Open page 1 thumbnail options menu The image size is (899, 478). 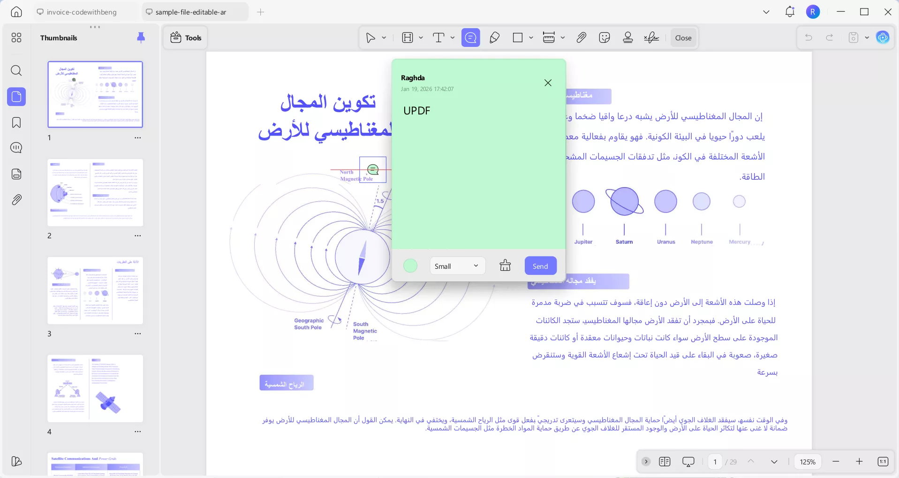138,138
